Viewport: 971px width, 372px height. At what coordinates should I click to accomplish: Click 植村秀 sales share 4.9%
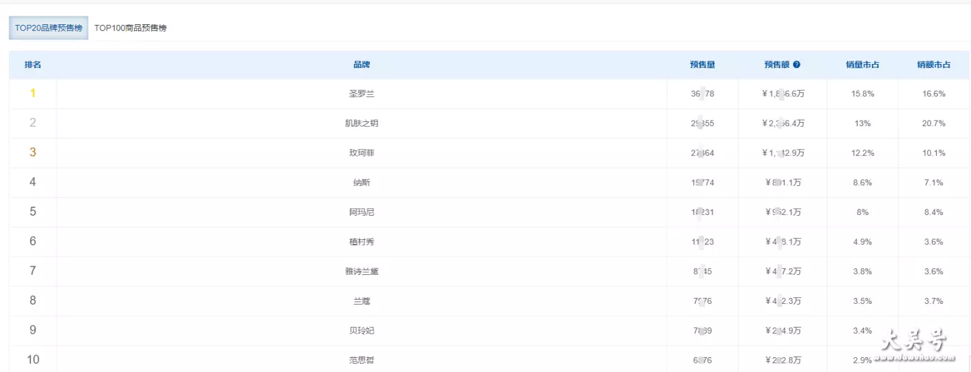point(863,242)
